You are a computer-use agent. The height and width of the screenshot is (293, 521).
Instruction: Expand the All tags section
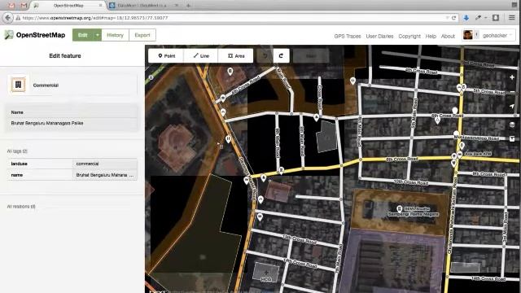click(17, 151)
